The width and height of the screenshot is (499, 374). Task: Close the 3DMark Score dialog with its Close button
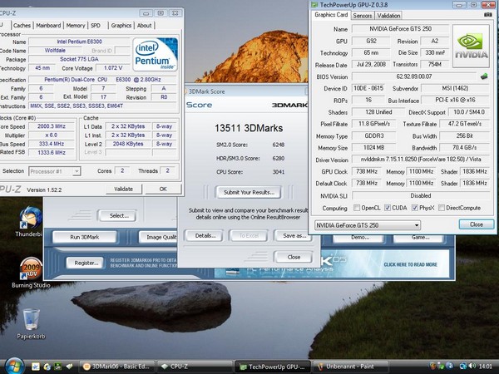pos(294,257)
